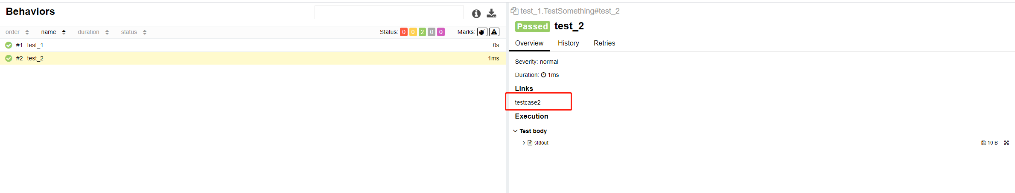1015x193 pixels.
Task: Collapse the Test body section
Action: (x=530, y=131)
